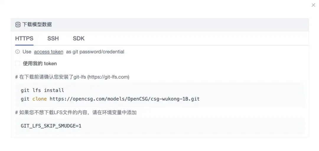Close the download dialog with the X
Viewport: 319px width, 151px height.
[x=313, y=5]
